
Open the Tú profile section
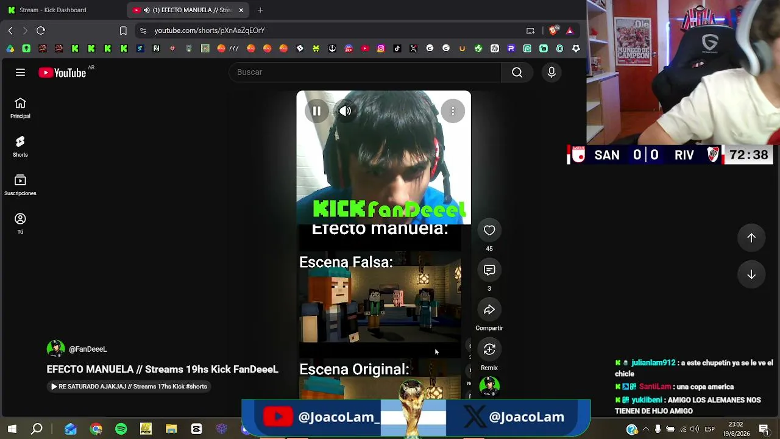20,224
